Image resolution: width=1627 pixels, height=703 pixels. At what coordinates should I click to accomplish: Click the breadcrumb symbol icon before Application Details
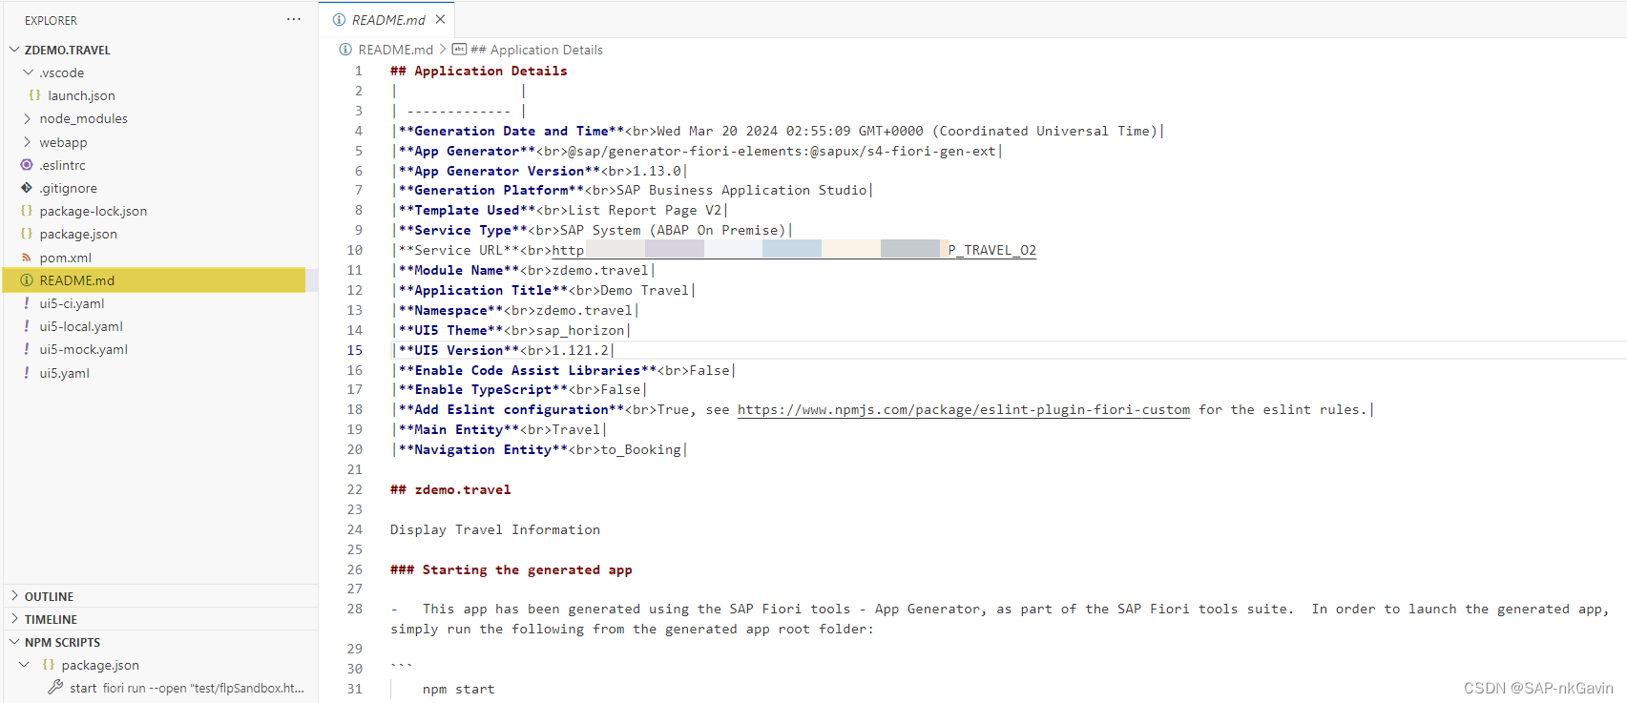pyautogui.click(x=459, y=50)
